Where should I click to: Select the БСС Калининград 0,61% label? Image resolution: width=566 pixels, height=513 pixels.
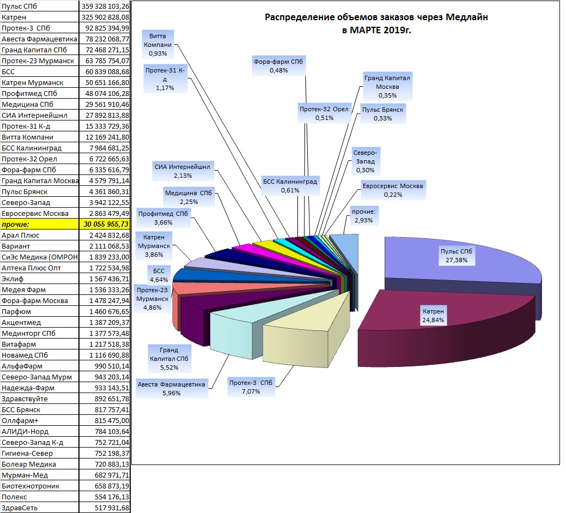pos(290,186)
